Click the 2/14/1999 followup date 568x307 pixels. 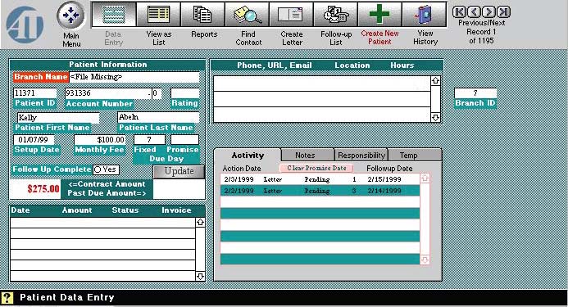384,191
